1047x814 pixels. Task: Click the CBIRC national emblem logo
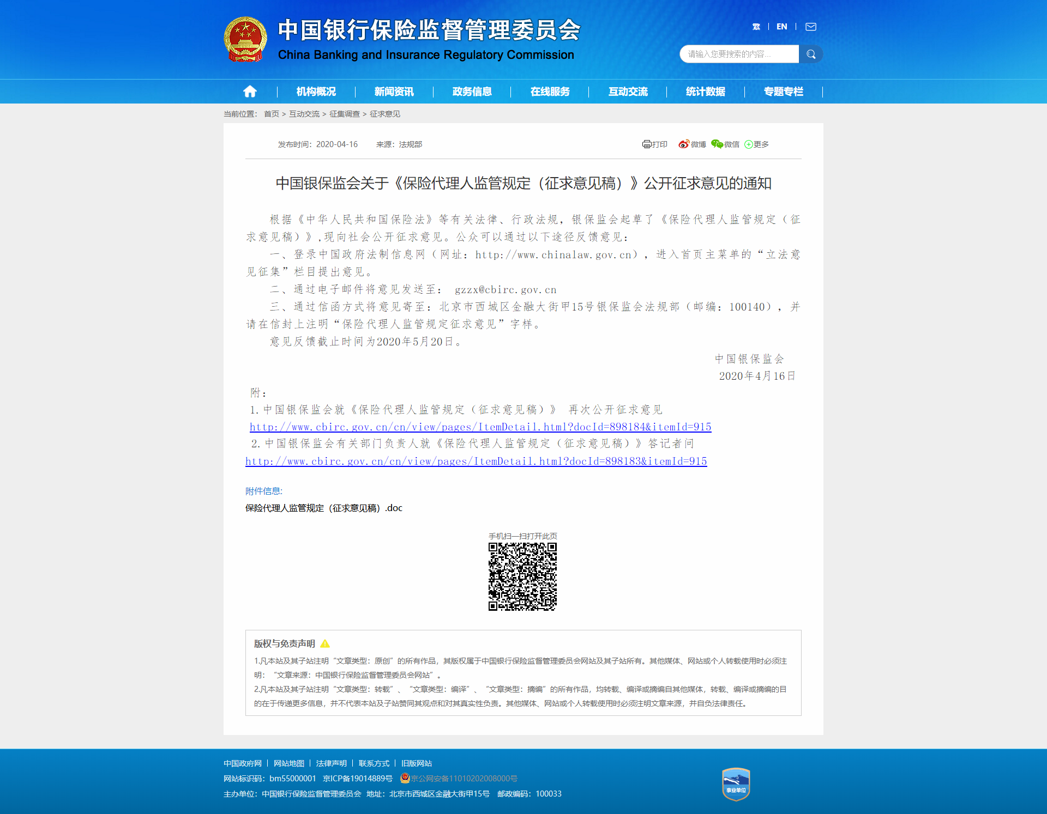[245, 39]
